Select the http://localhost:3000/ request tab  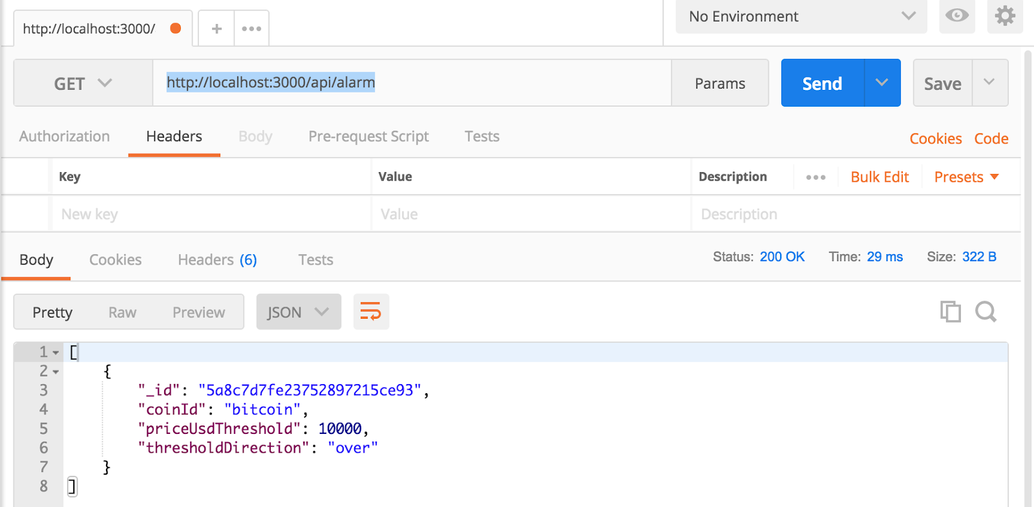(x=102, y=28)
